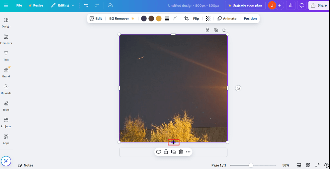Viewport: 330px width, 169px height.
Task: Lock the page using top padlock icon
Action: point(207,30)
